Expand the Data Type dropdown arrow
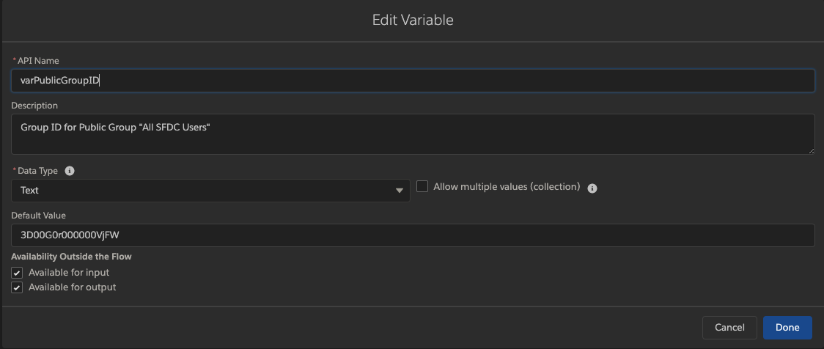Image resolution: width=824 pixels, height=349 pixels. tap(400, 191)
